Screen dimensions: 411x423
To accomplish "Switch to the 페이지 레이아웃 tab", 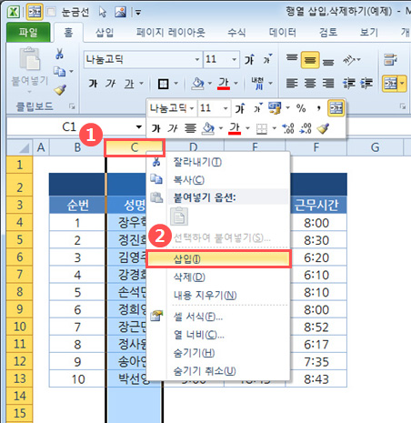I will (171, 32).
